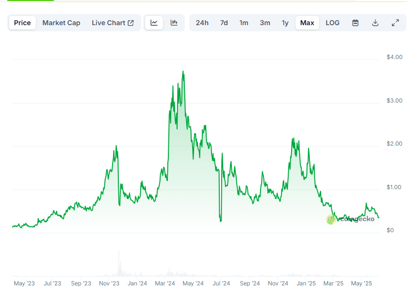Switch to line chart view icon
The image size is (408, 297).
[x=154, y=23]
